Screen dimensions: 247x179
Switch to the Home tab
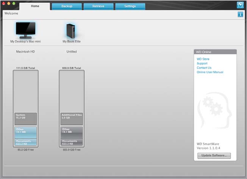tap(35, 6)
